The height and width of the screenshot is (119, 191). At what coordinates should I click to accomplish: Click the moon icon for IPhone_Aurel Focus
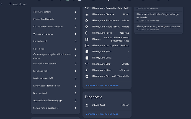coord(86,33)
